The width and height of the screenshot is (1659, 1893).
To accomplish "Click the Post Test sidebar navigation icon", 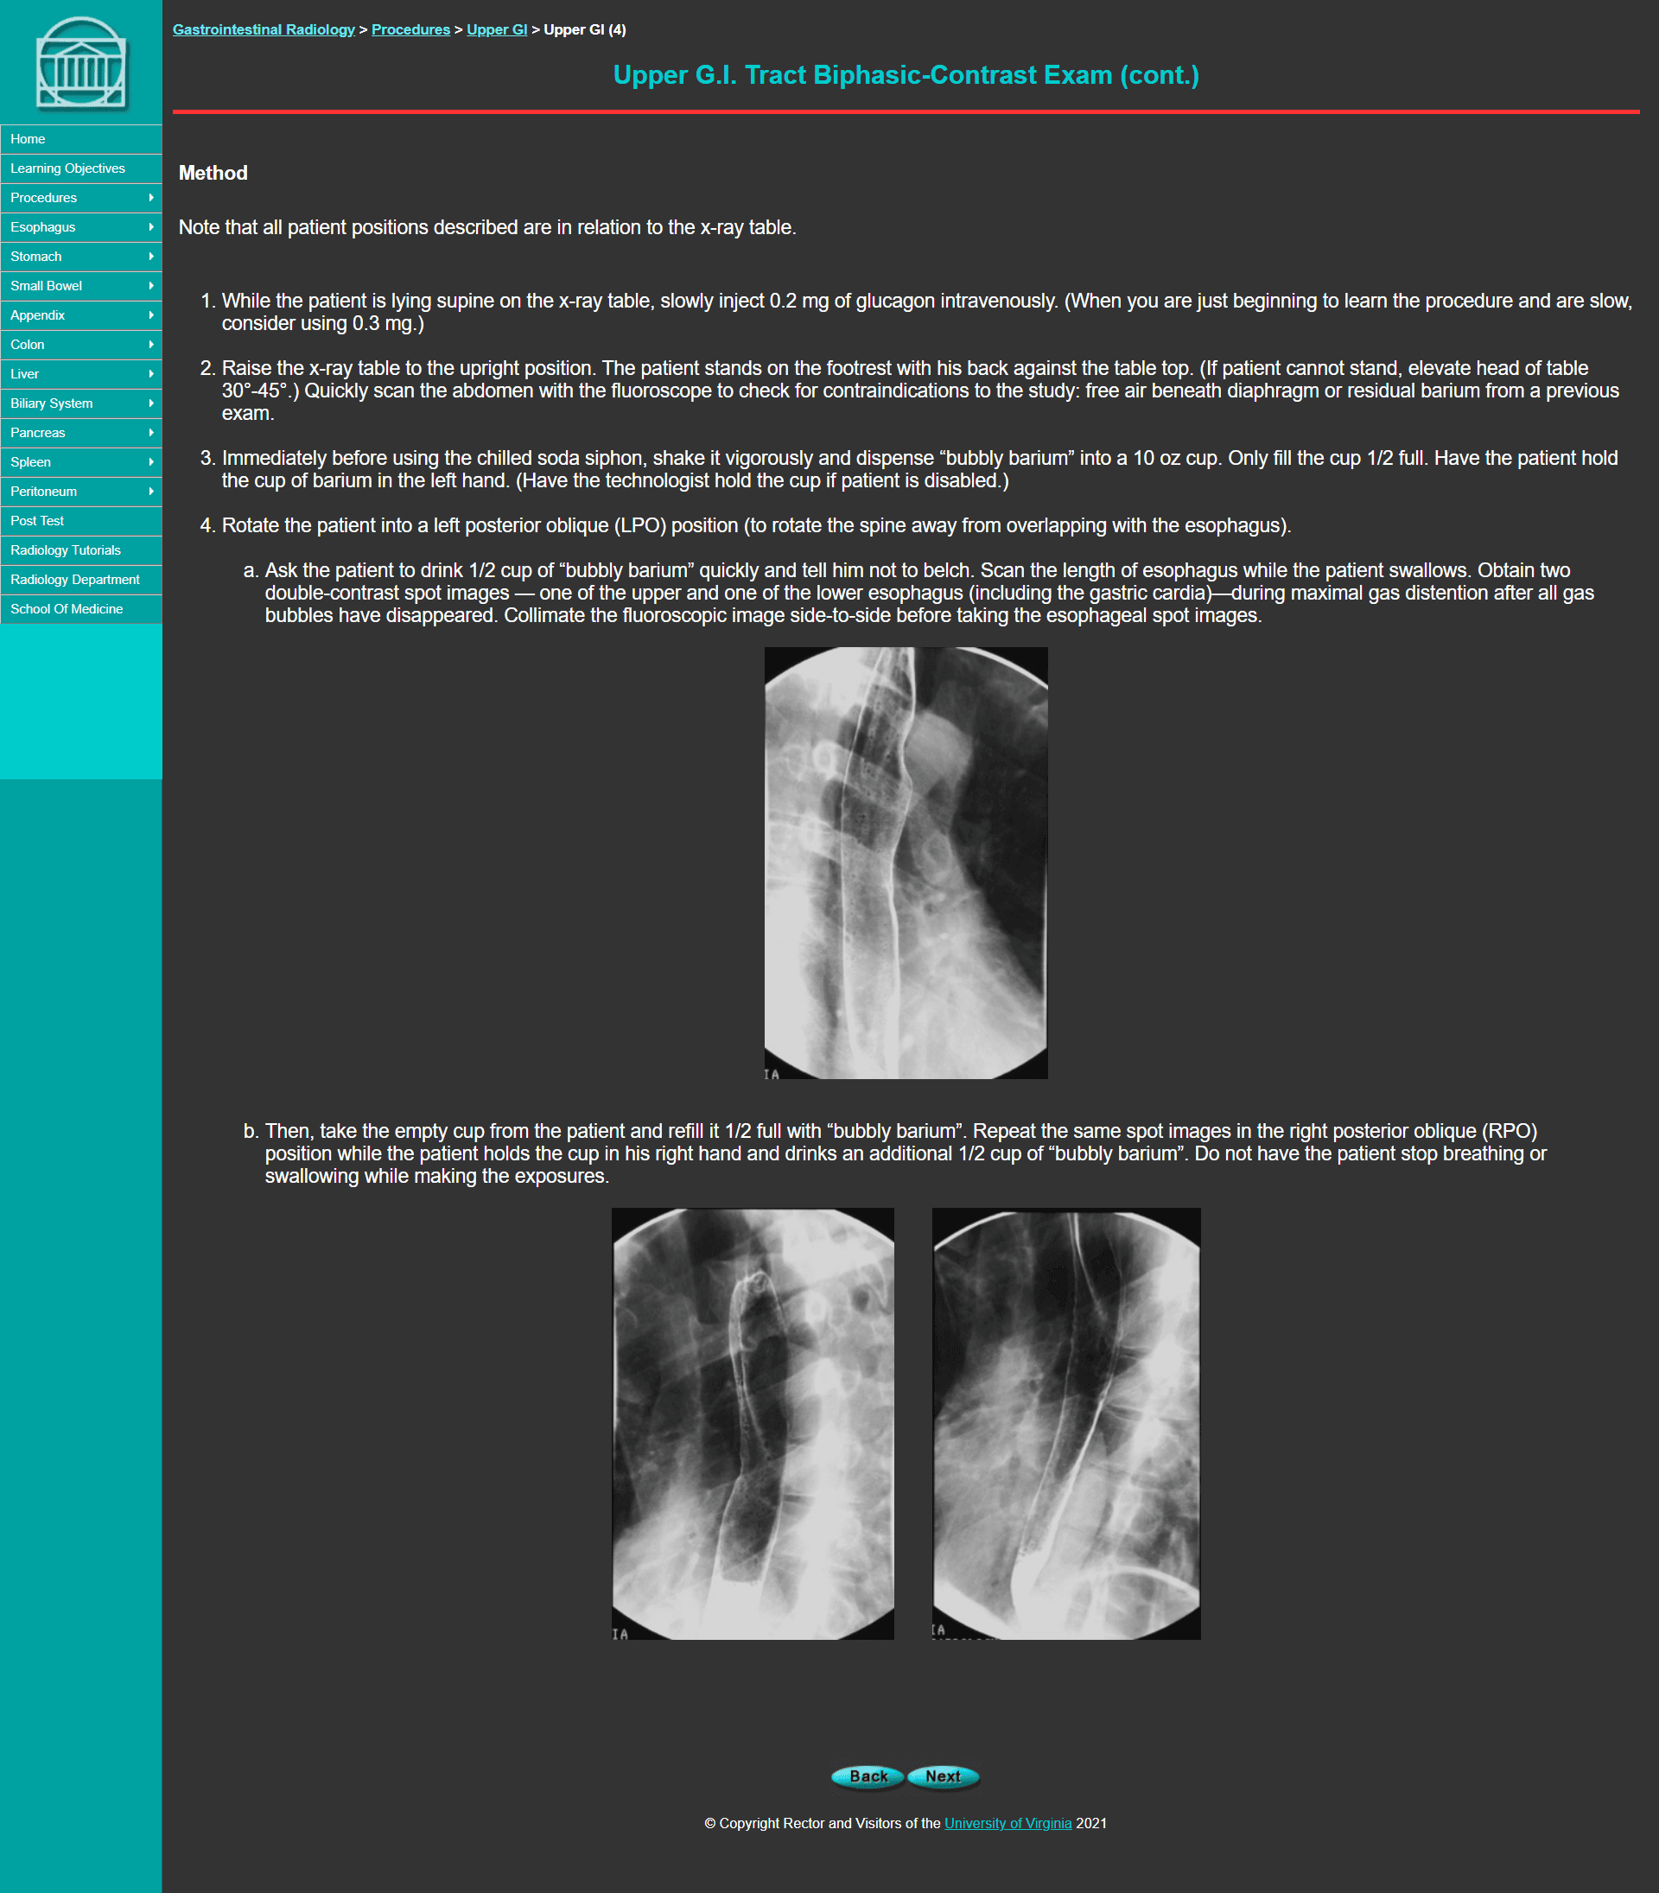I will [x=80, y=520].
